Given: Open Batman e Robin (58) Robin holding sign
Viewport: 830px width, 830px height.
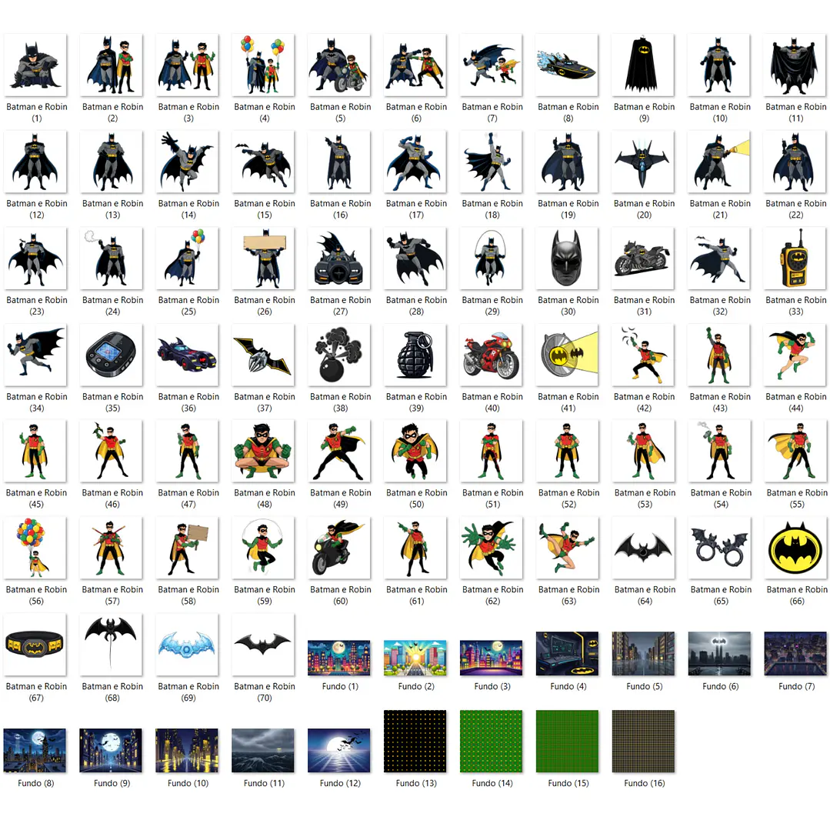Looking at the screenshot, I should point(188,548).
